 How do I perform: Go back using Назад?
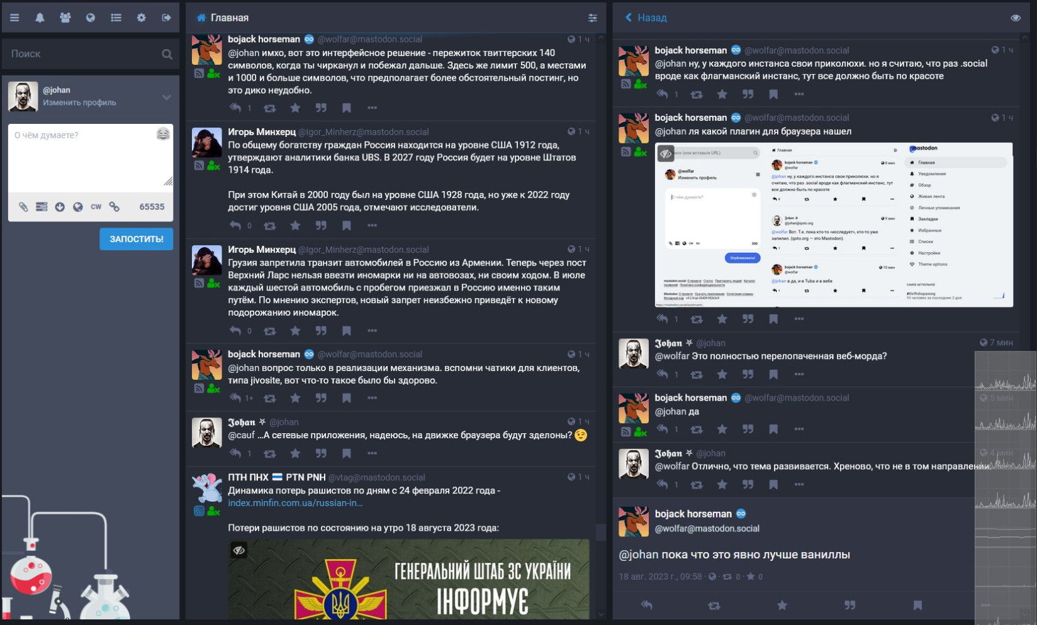coord(646,18)
